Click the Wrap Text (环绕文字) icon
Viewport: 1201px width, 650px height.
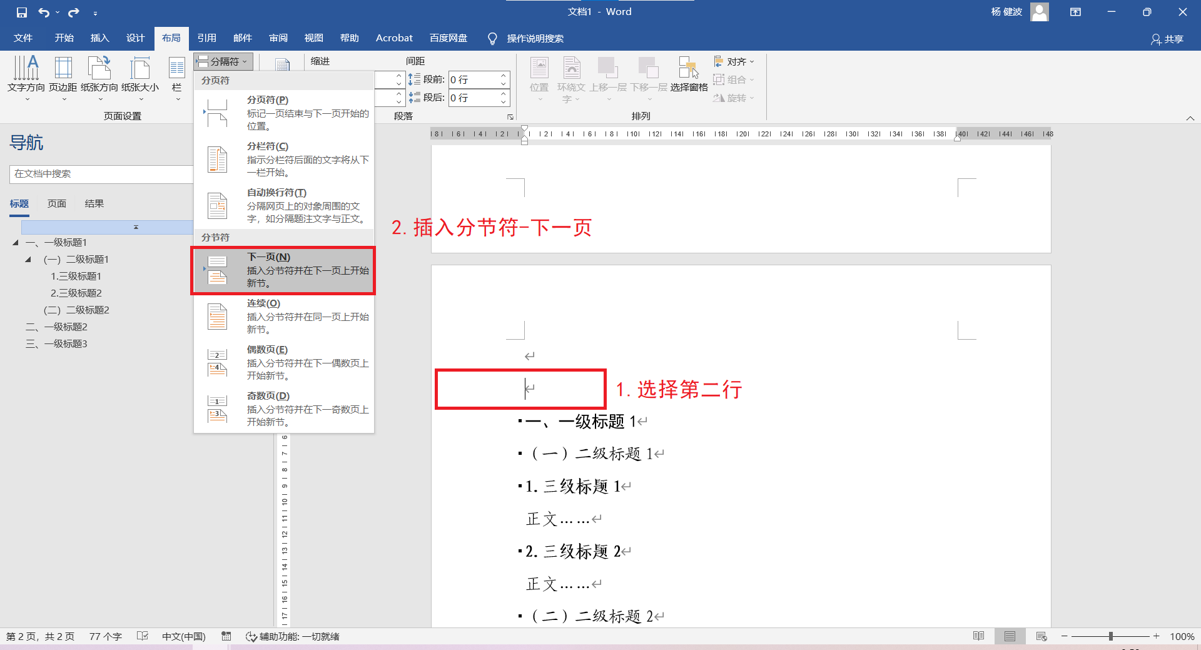572,68
